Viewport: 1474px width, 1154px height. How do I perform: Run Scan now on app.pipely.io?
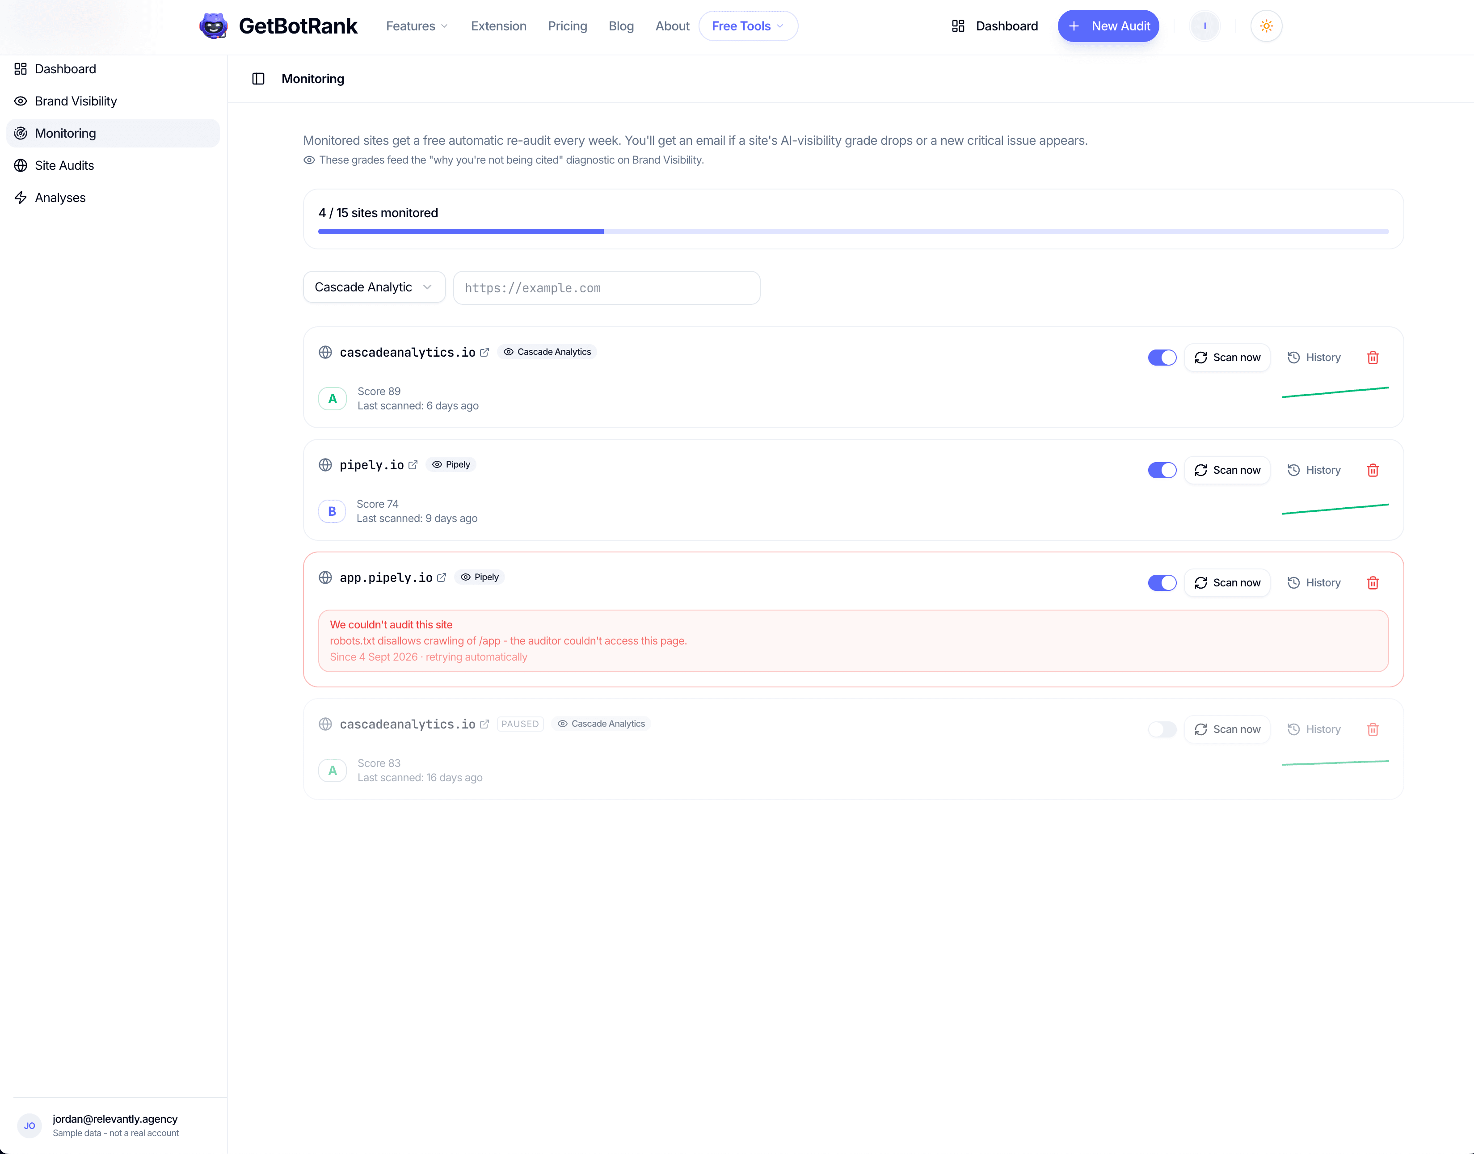point(1227,582)
